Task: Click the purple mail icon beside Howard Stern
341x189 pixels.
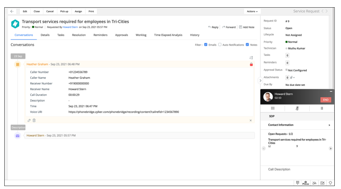Action: [18, 136]
